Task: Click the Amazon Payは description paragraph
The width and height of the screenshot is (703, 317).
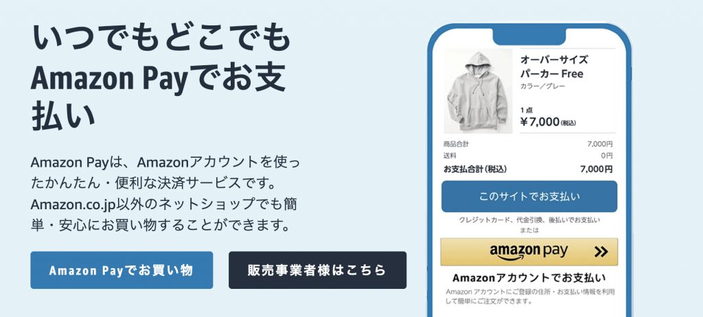Action: pyautogui.click(x=165, y=193)
